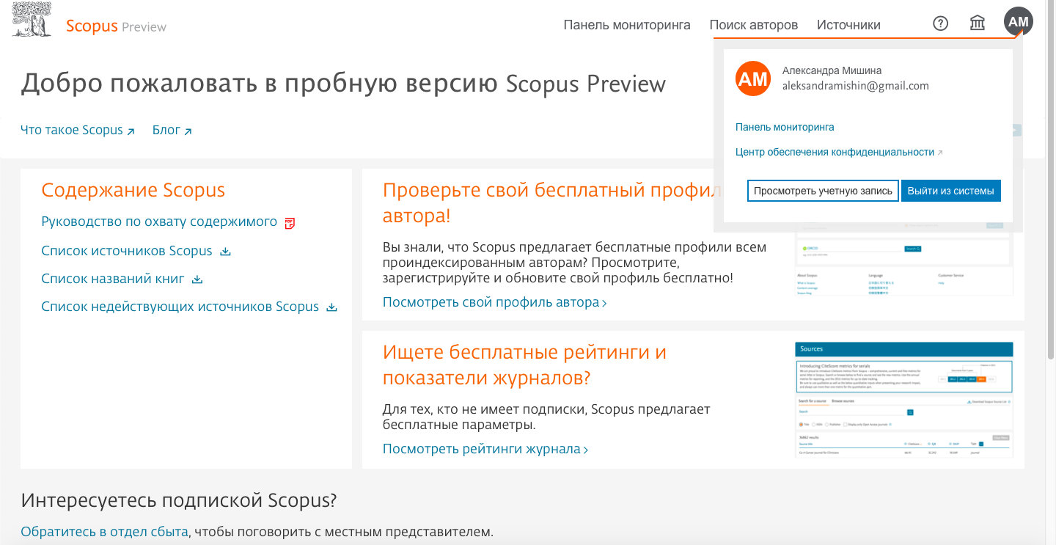The height and width of the screenshot is (545, 1056).
Task: Click download icon next to Список названий книг
Action: click(197, 279)
